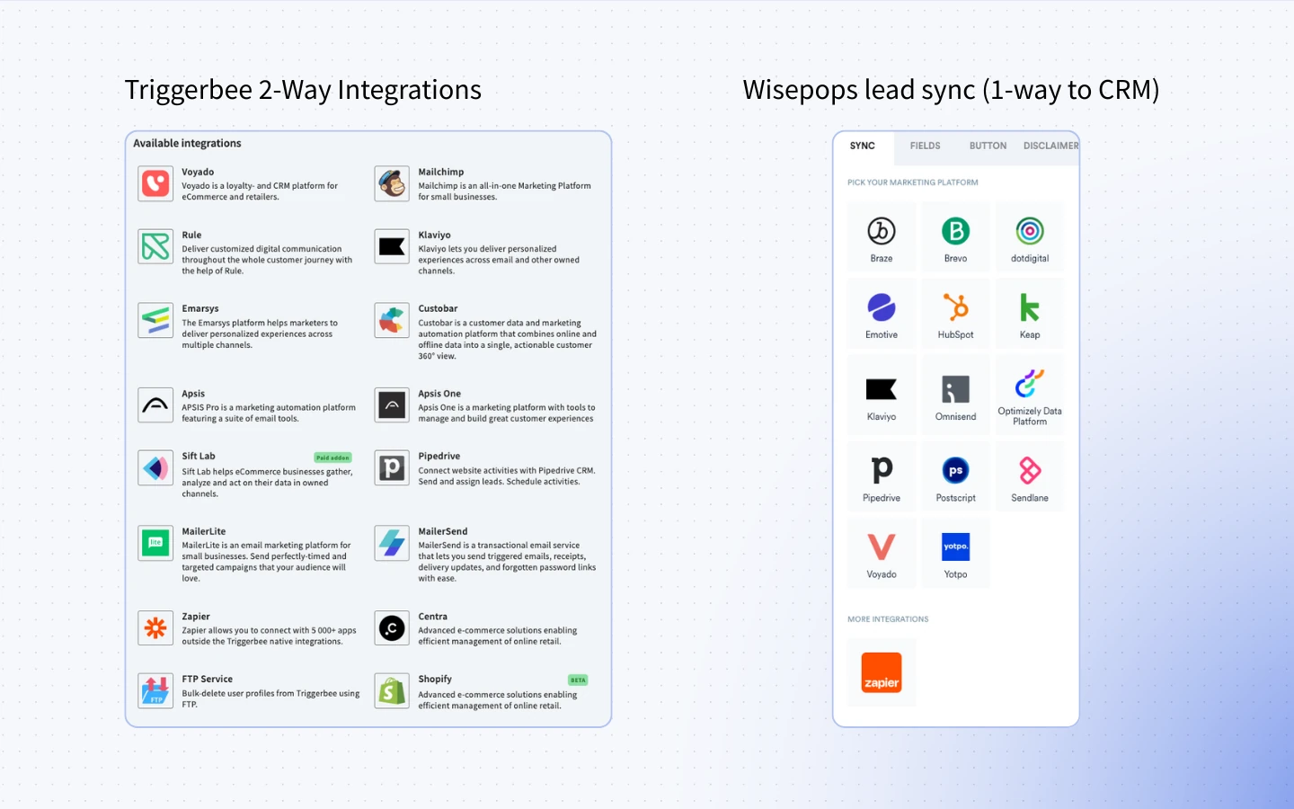Open the BUTTON tab
1294x809 pixels.
(x=988, y=146)
